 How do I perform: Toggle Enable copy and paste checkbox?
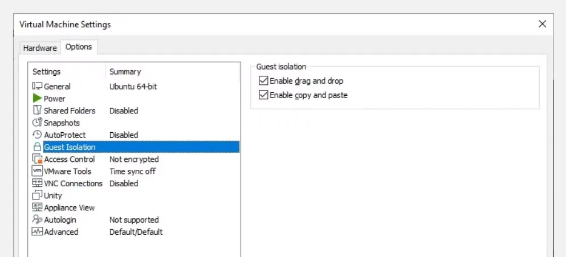click(263, 95)
